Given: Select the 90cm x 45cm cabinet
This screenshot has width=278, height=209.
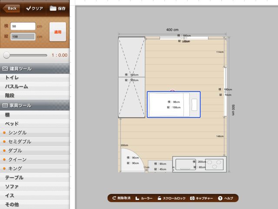Looking at the screenshot, I should click(160, 166).
